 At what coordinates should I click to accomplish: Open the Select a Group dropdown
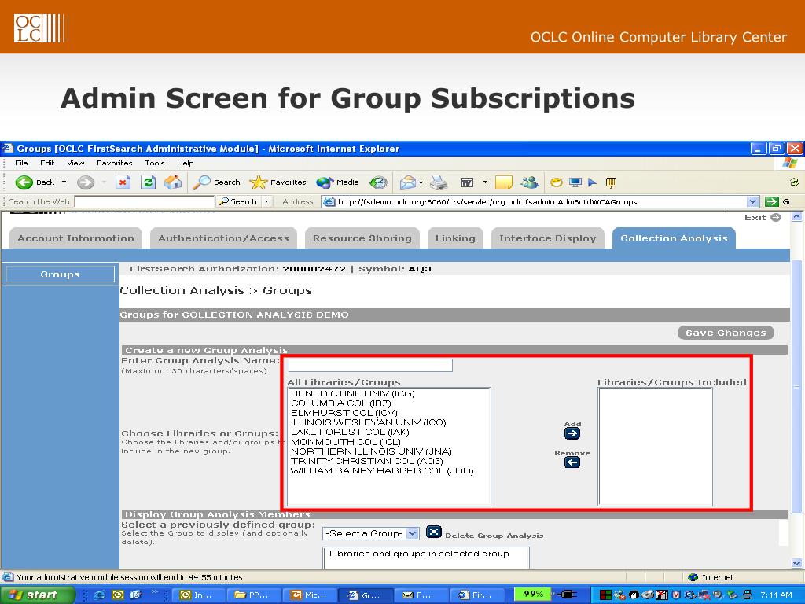point(371,533)
